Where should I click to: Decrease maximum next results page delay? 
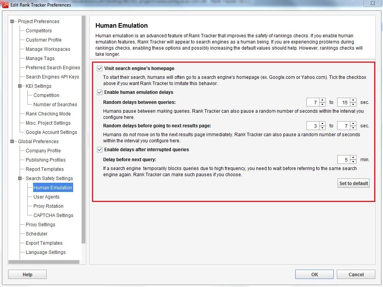point(353,128)
